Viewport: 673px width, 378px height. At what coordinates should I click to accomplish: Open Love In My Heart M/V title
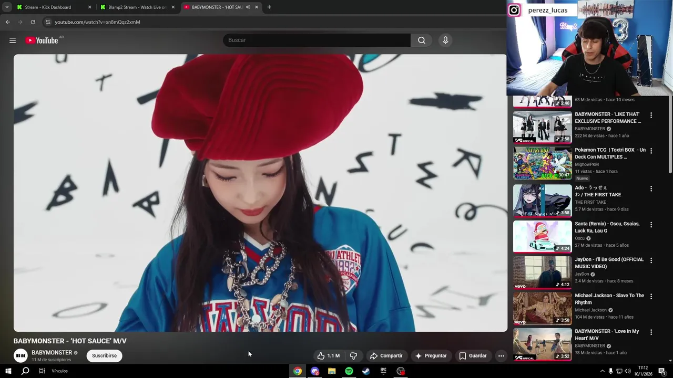[607, 334]
